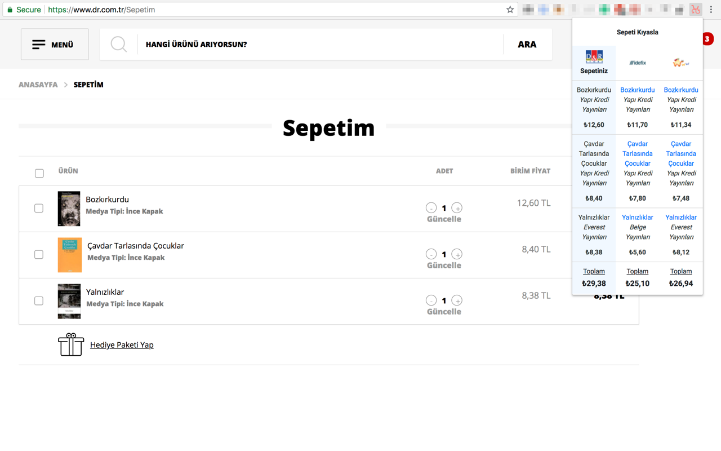Open Chrome three-dot menu
This screenshot has width=721, height=451.
(x=711, y=10)
